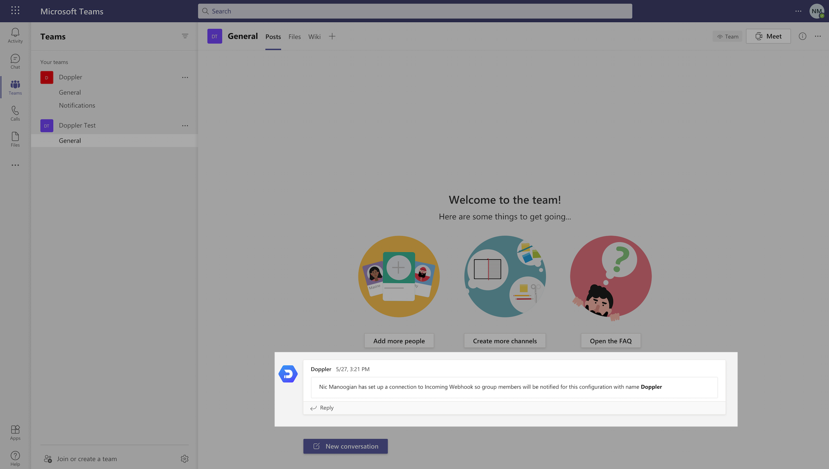Open the app launcher grid icon
This screenshot has width=829, height=469.
click(15, 11)
